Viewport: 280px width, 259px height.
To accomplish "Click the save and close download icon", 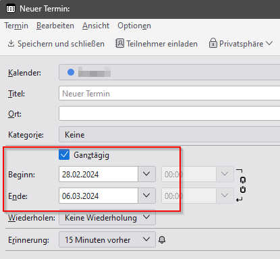I will [x=11, y=43].
